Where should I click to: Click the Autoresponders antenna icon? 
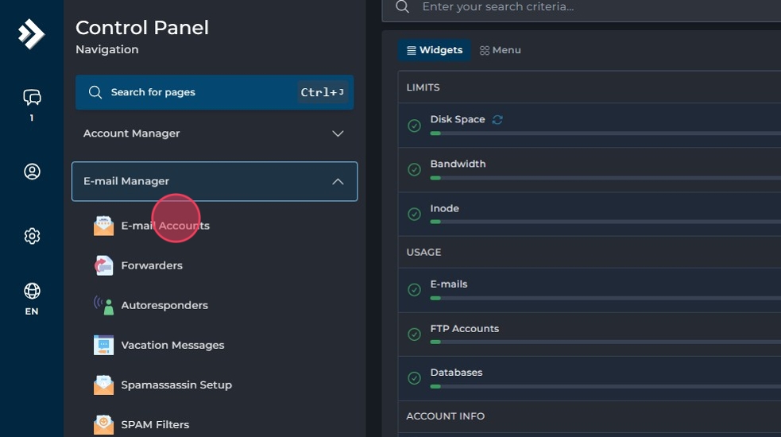pyautogui.click(x=103, y=305)
